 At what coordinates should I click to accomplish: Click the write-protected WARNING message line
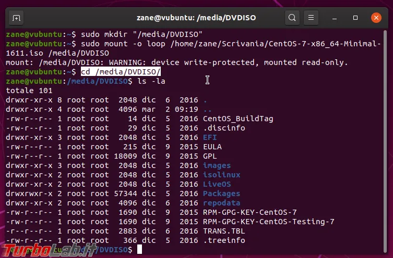[x=177, y=62]
